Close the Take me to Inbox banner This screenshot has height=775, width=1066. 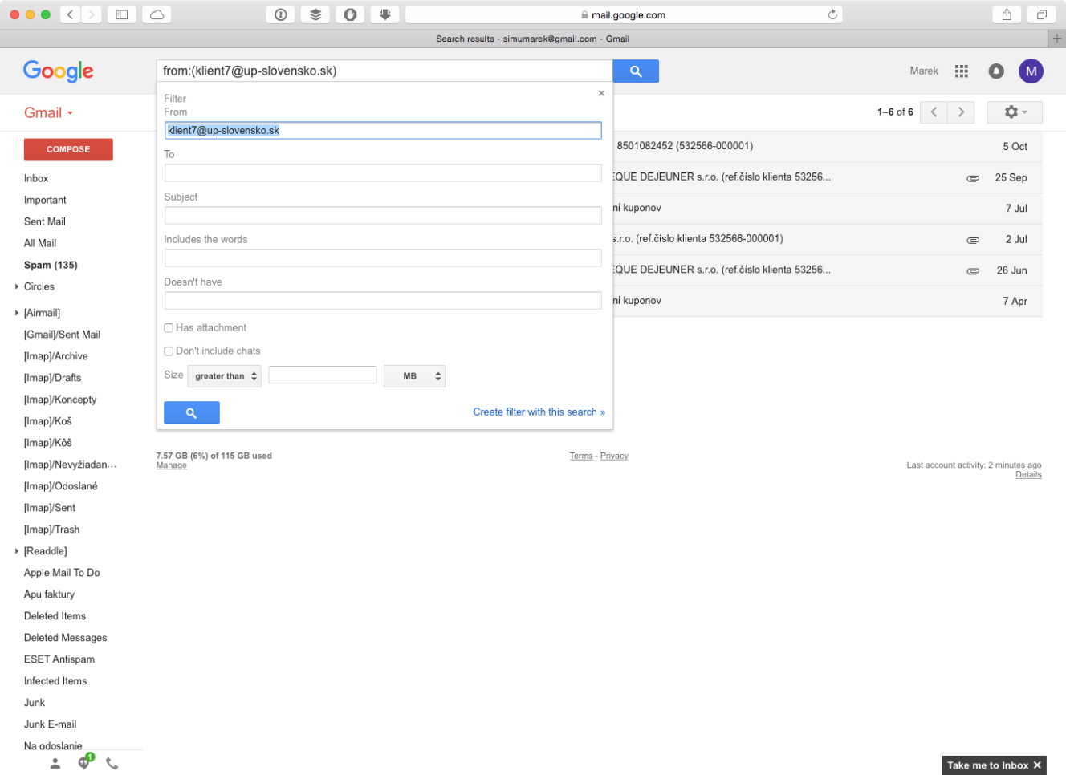pyautogui.click(x=1037, y=765)
